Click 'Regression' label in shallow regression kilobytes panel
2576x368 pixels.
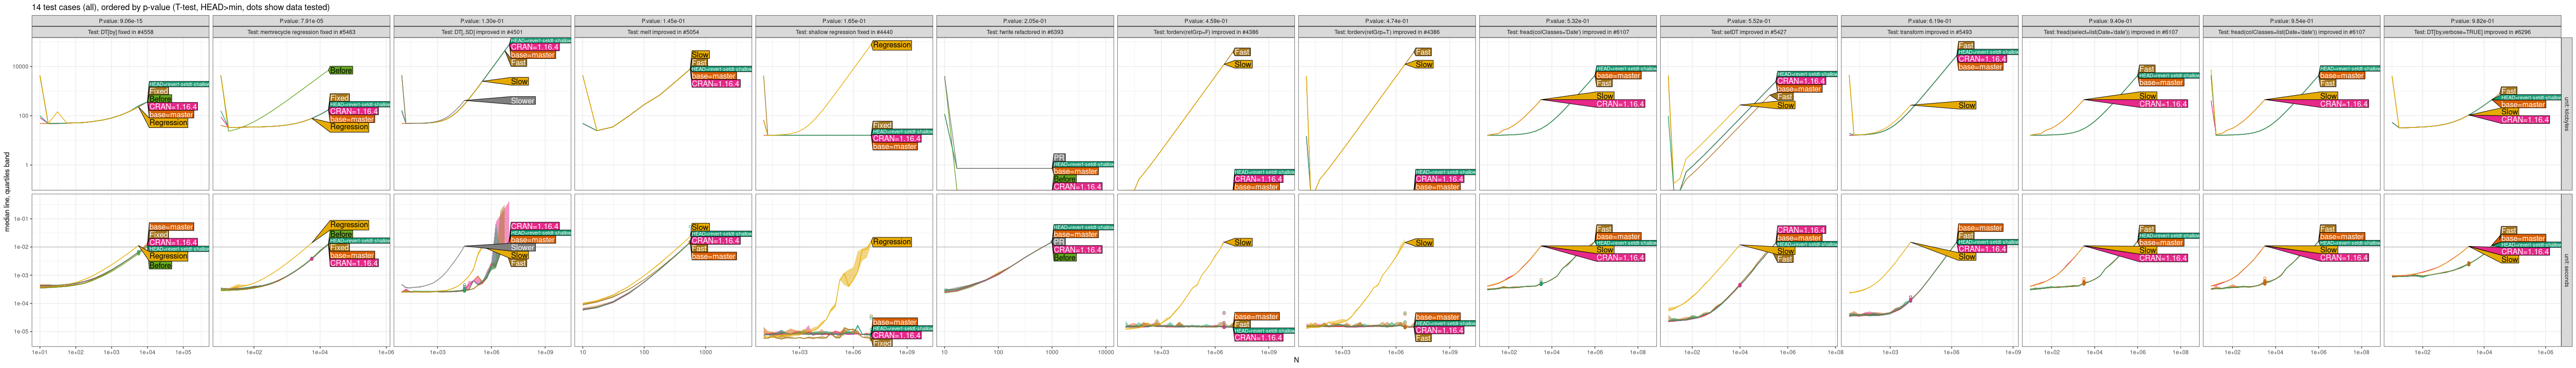(891, 45)
